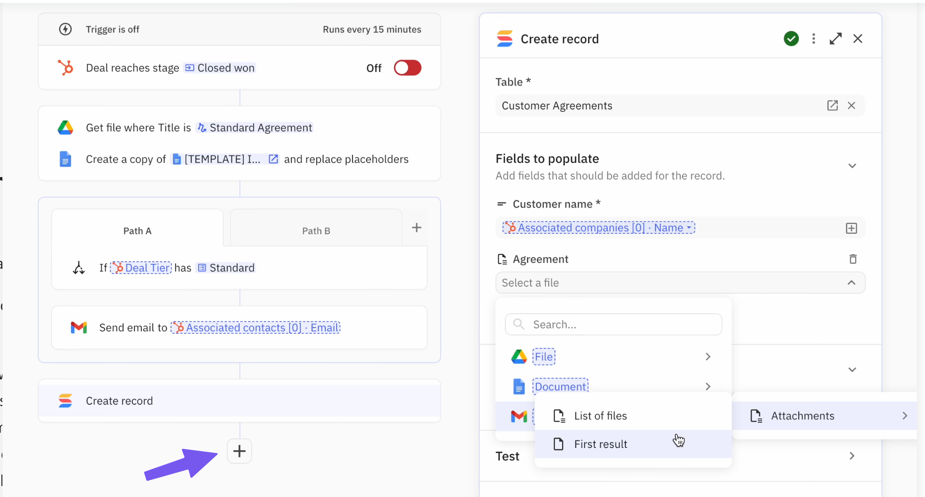
Task: Click the branch condition icon in Path A
Action: (x=79, y=268)
